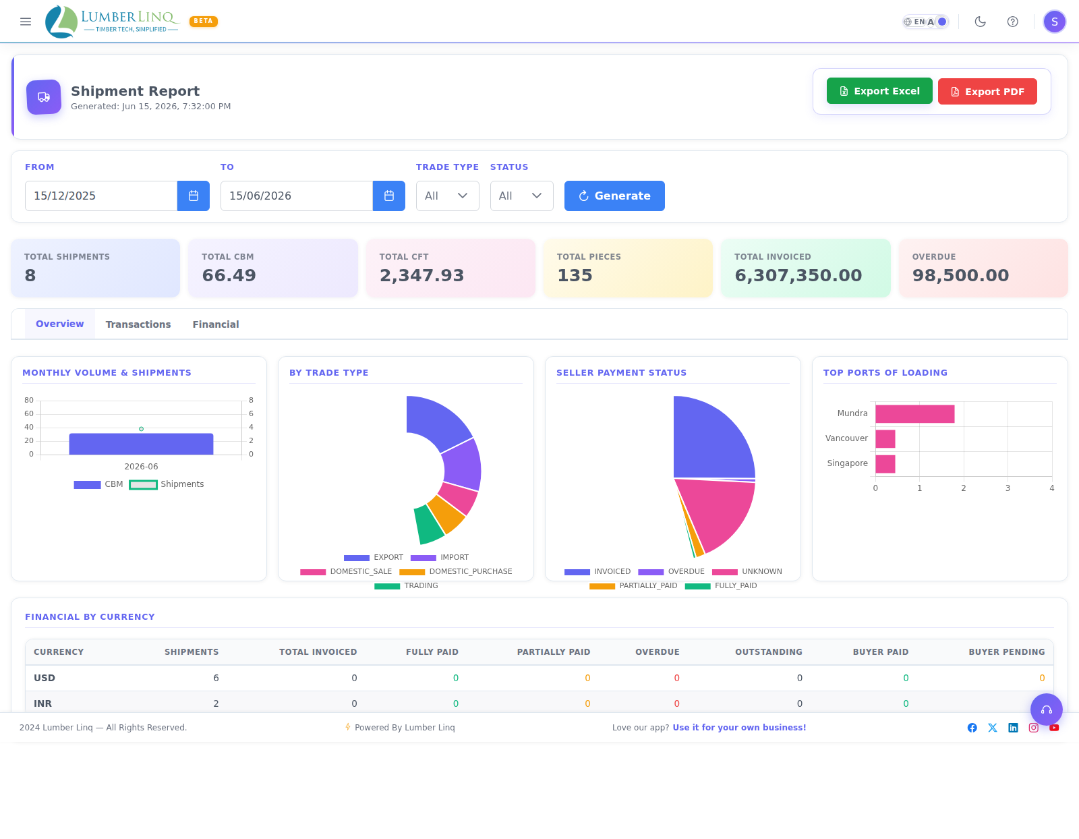Click the Generate report button
Image resolution: width=1079 pixels, height=839 pixels.
pos(614,196)
